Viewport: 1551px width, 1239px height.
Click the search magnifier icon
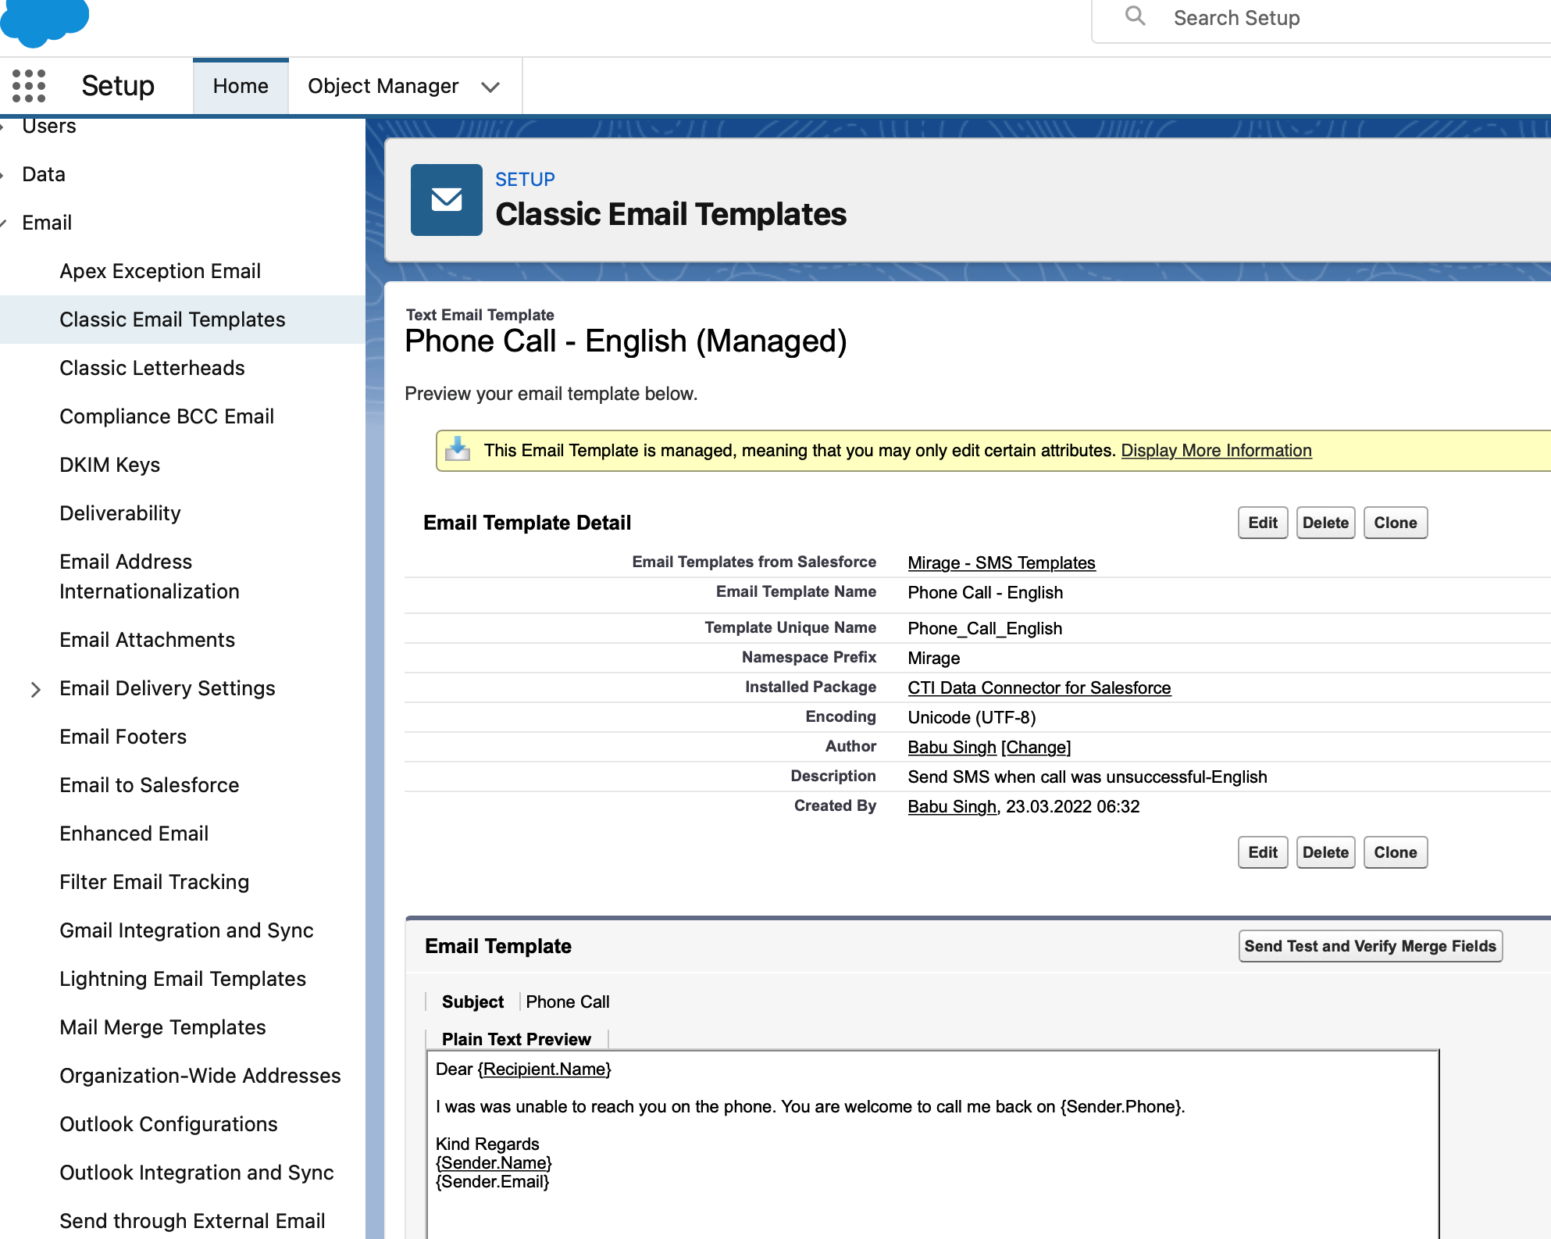(x=1136, y=16)
